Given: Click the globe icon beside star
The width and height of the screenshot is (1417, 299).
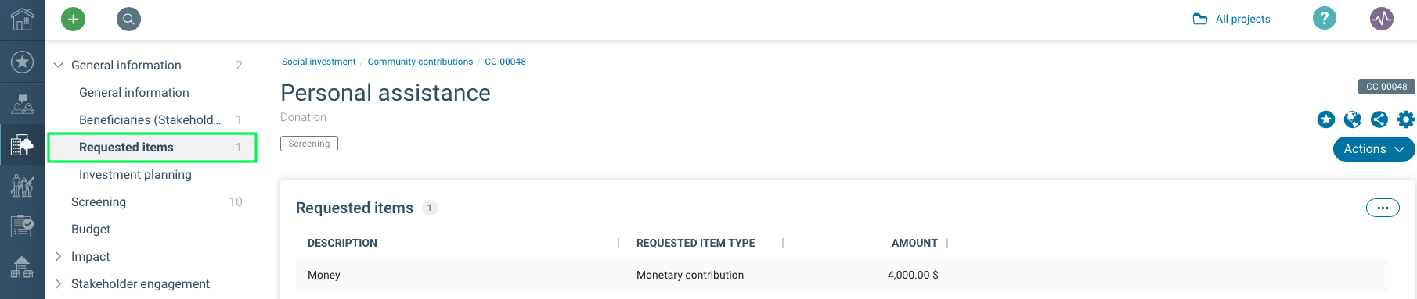Looking at the screenshot, I should point(1352,119).
